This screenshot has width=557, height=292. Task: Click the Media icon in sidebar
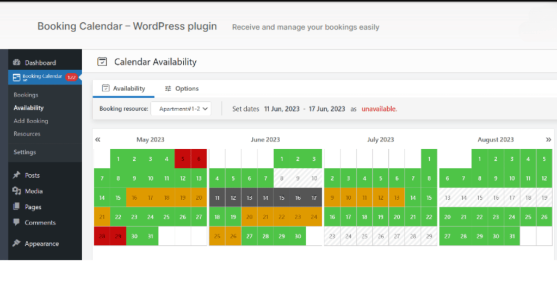pos(17,191)
